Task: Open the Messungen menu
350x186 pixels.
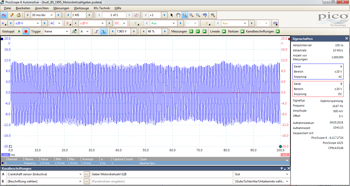Action: coord(61,8)
